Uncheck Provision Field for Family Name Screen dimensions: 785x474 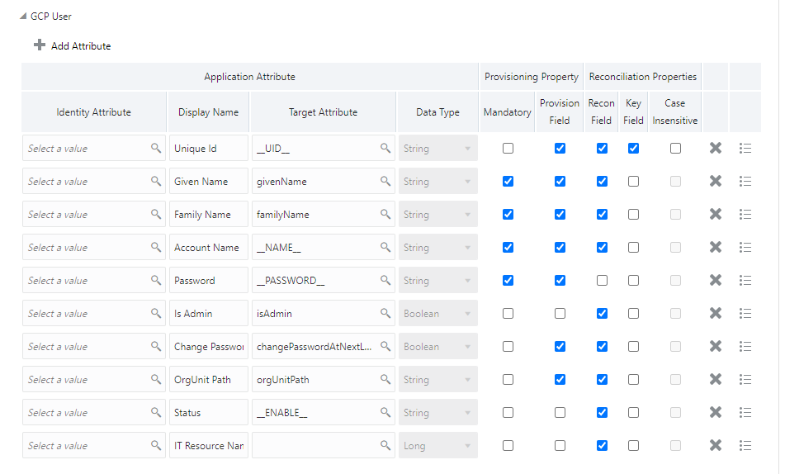pos(560,215)
